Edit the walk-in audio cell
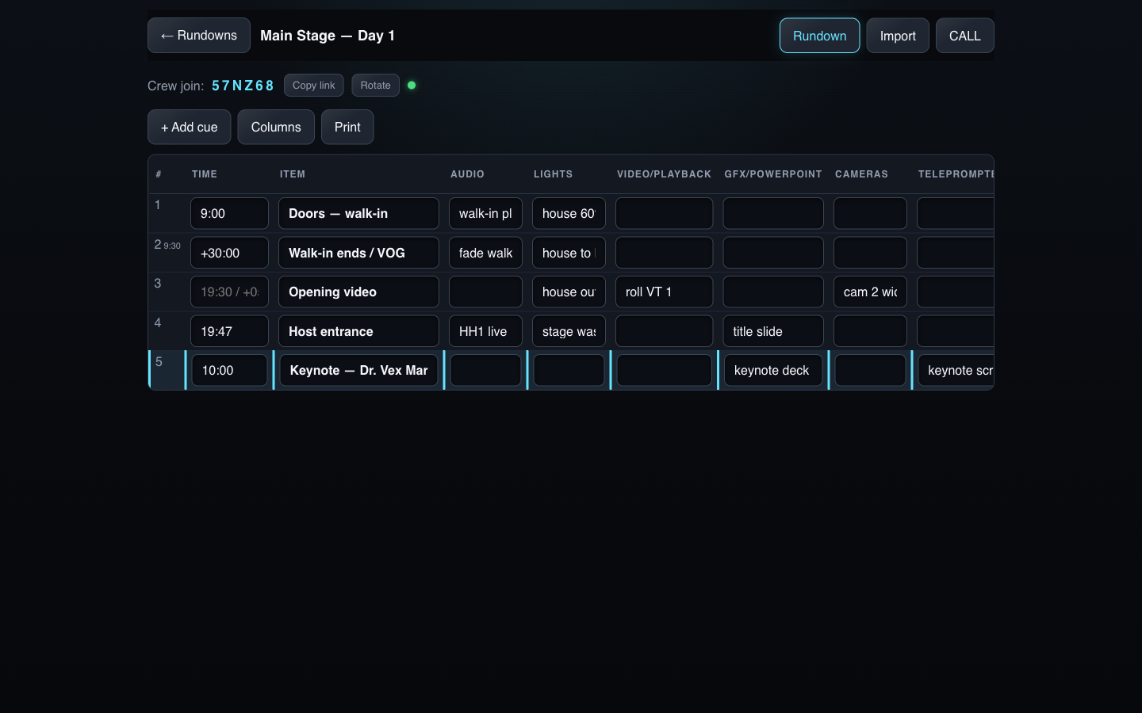Image resolution: width=1142 pixels, height=713 pixels. [x=485, y=213]
